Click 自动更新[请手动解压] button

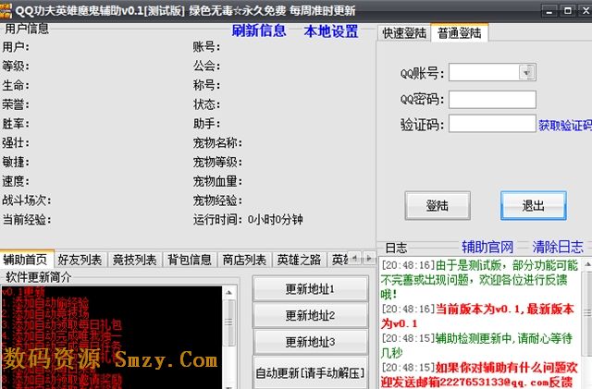click(x=310, y=372)
